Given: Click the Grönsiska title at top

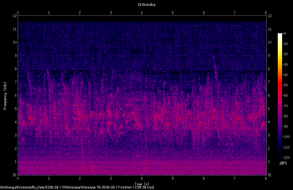Looking at the screenshot, I should pyautogui.click(x=146, y=4).
